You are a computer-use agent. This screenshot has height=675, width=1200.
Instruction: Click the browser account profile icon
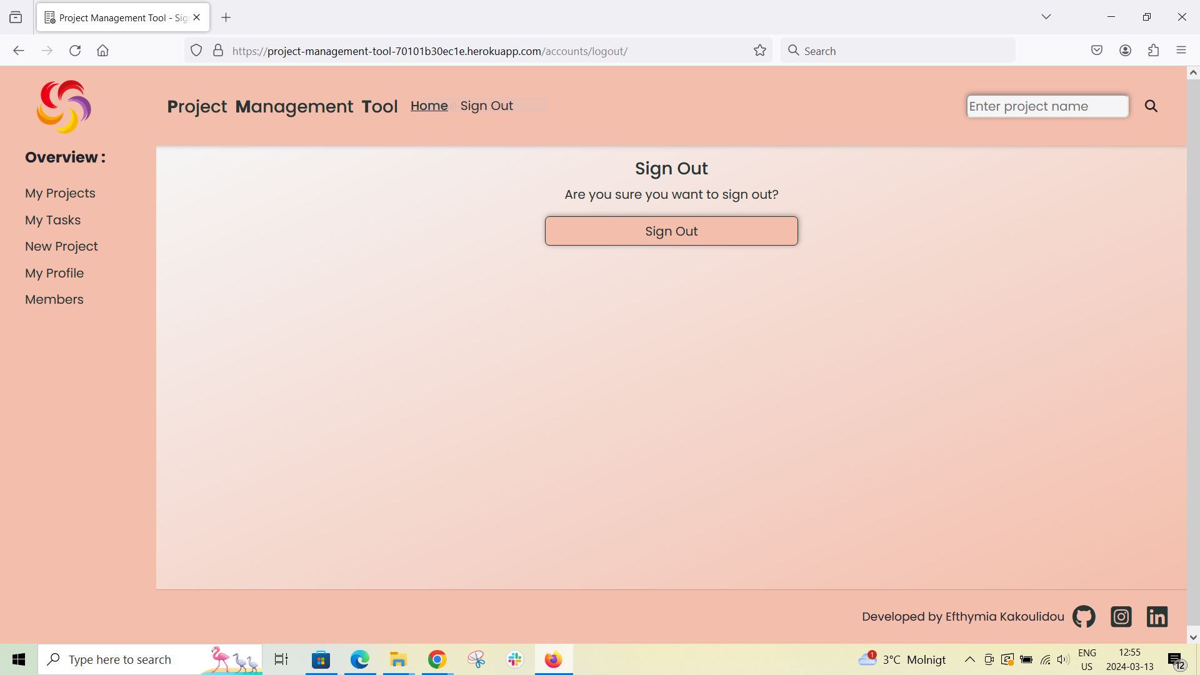1126,50
